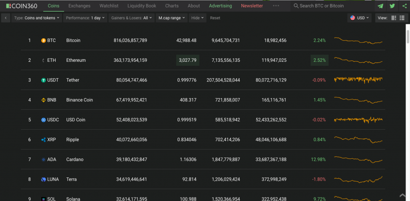Click the Tether green coin icon
The height and width of the screenshot is (201, 410).
(43, 80)
